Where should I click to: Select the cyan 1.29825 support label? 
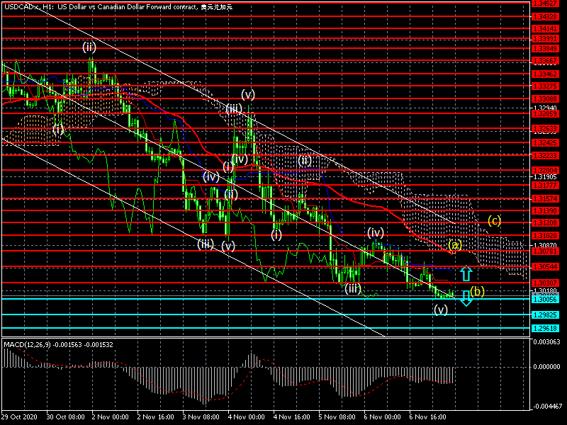click(545, 315)
